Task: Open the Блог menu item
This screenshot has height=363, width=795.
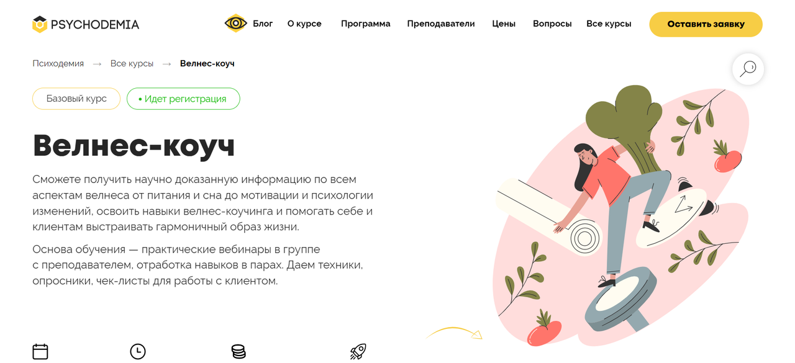Action: pyautogui.click(x=263, y=24)
